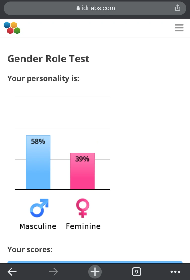Tap the share icon in address bar
The width and height of the screenshot is (190, 280).
coord(178,8)
